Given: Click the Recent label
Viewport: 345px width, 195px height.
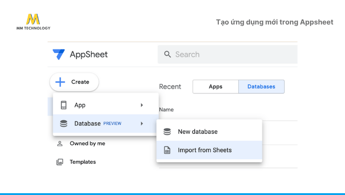Looking at the screenshot, I should (170, 87).
